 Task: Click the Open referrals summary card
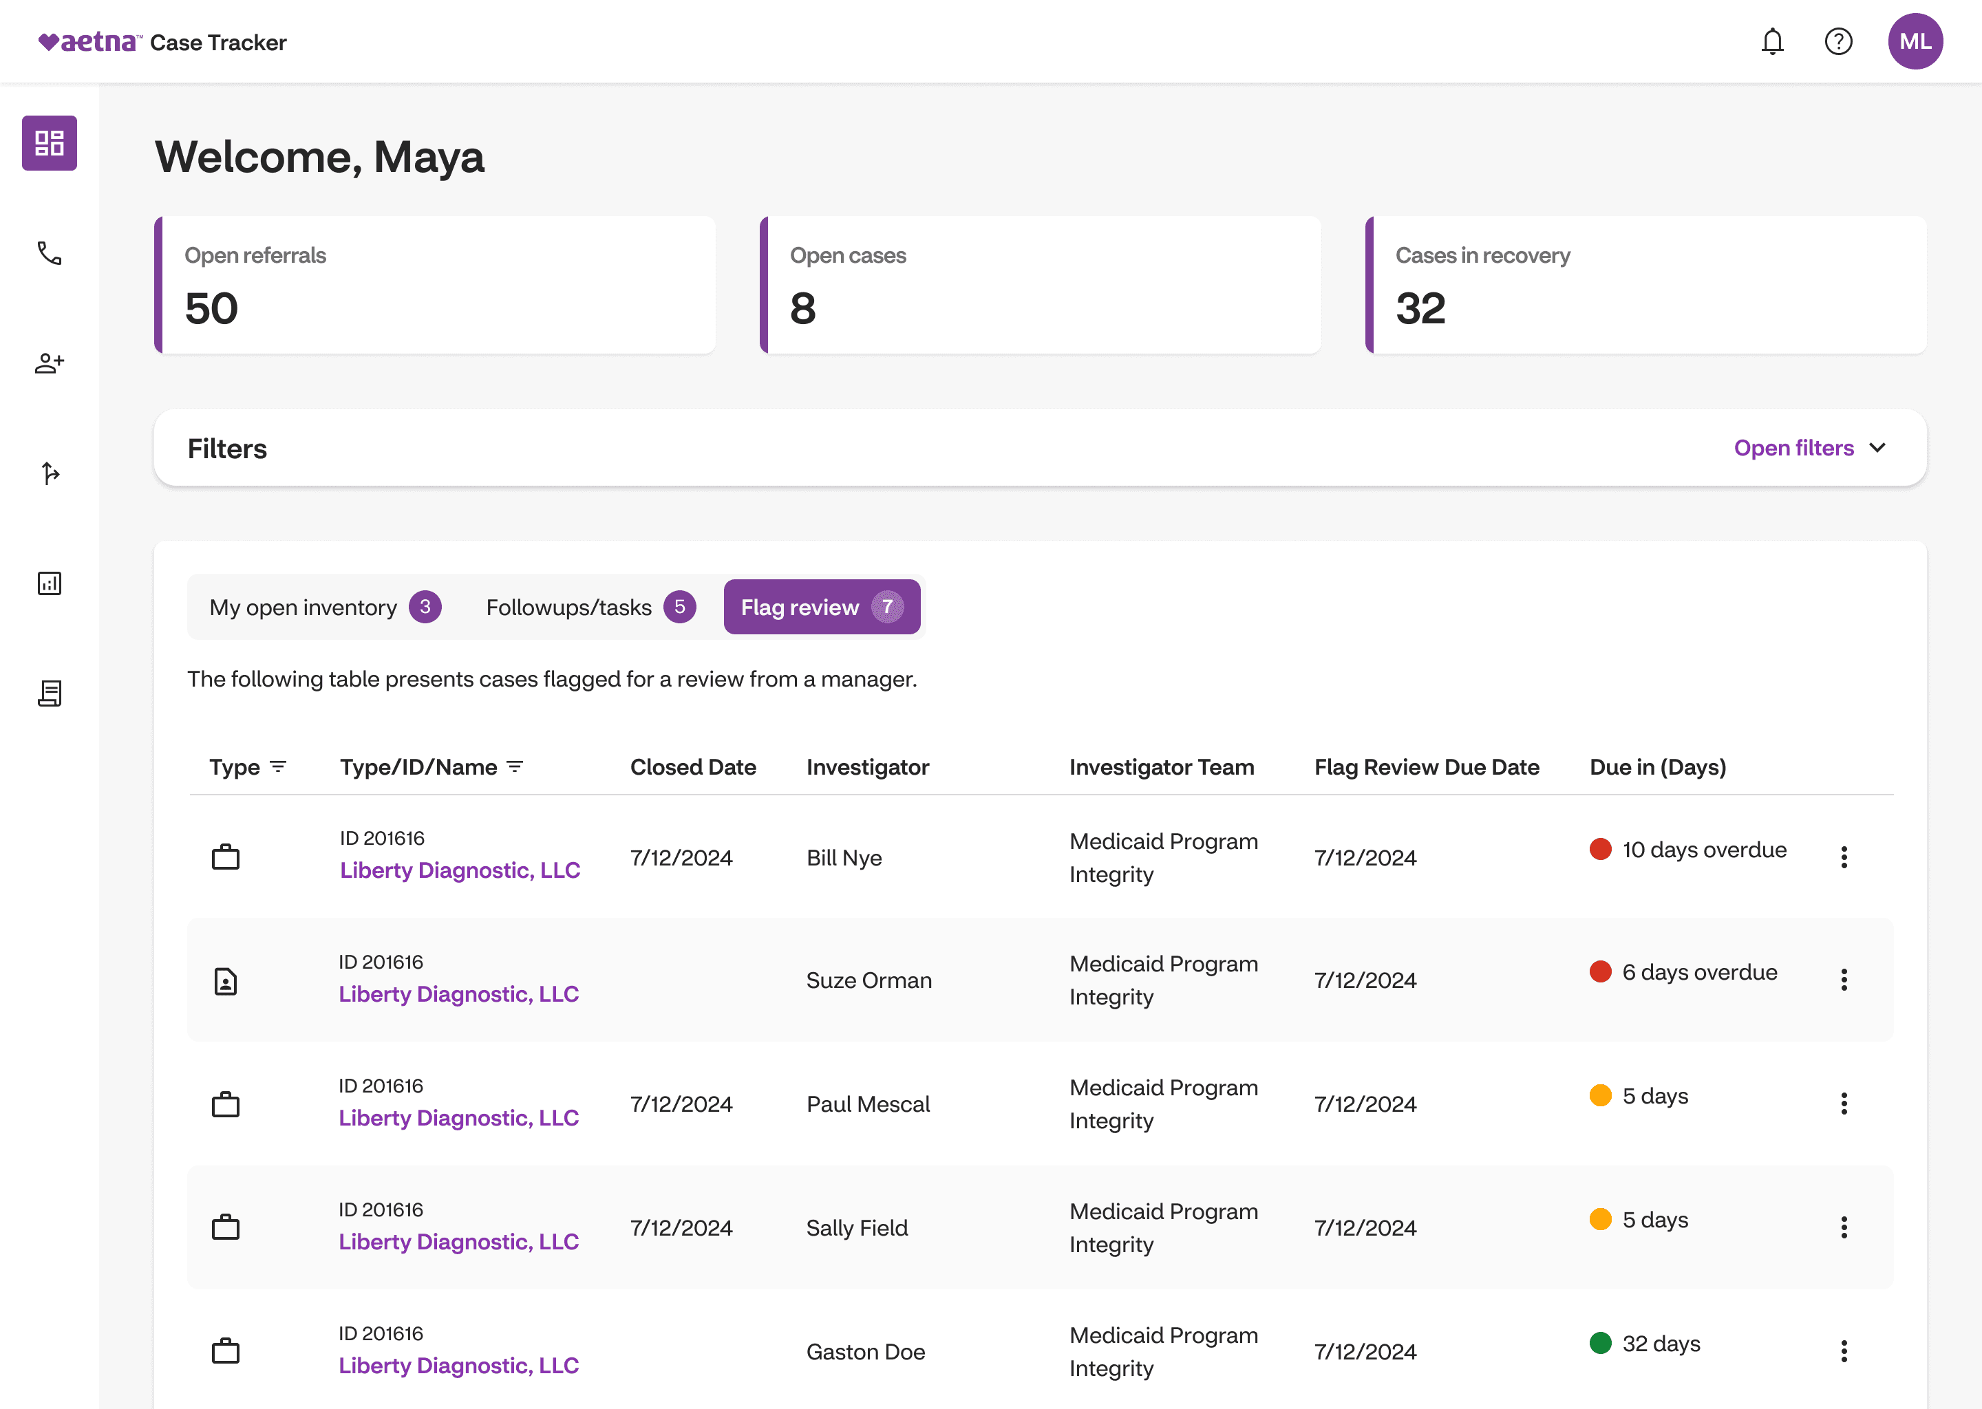436,286
